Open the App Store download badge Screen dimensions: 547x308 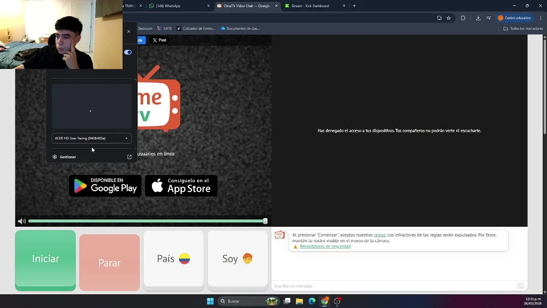point(181,186)
